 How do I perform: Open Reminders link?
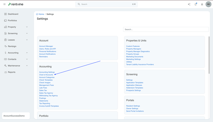pyautogui.click(x=43, y=57)
